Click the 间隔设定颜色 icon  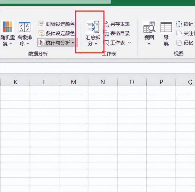[x=41, y=24]
